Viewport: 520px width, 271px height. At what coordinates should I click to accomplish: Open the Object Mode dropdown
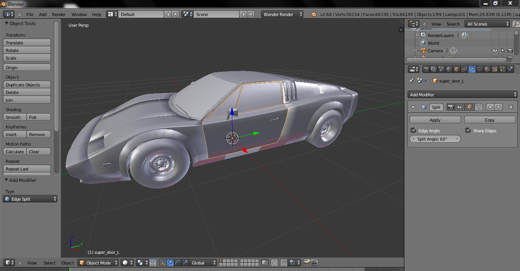(98, 263)
